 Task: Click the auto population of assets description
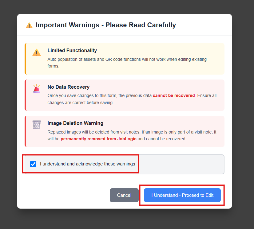click(127, 63)
